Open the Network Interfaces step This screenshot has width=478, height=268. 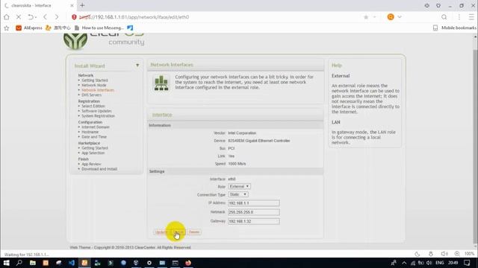point(98,90)
